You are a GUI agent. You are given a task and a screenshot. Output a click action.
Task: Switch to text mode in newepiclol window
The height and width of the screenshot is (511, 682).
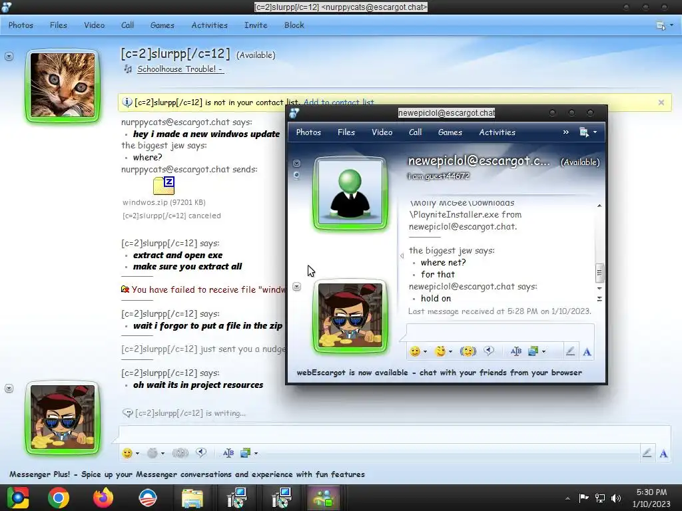tap(587, 351)
